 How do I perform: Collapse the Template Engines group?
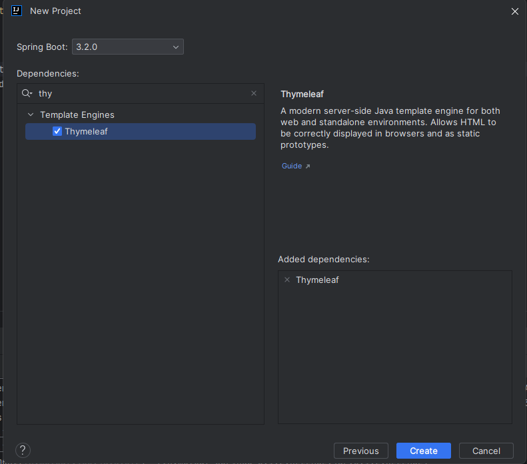click(x=31, y=115)
